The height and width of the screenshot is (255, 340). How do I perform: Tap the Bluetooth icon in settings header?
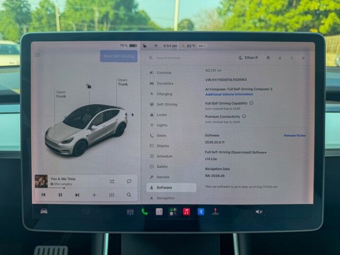tap(292, 58)
